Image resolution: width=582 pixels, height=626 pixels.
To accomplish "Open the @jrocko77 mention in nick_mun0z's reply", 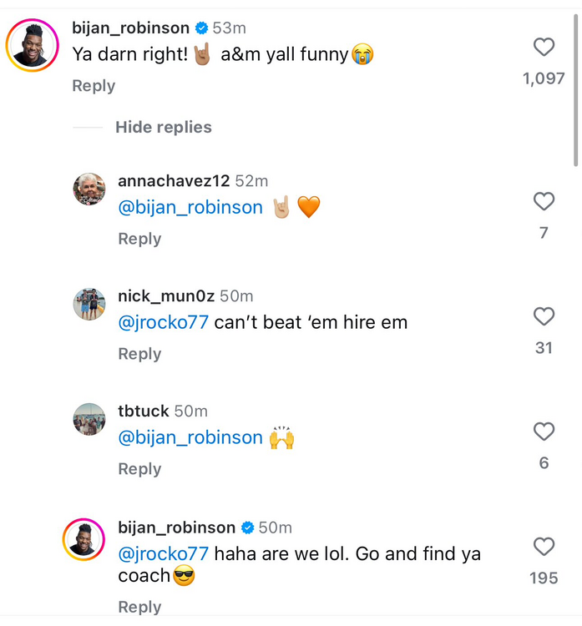I will 163,322.
